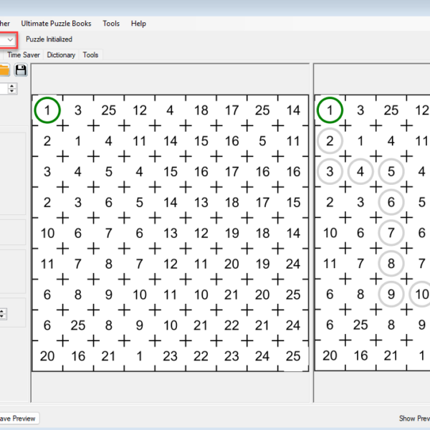Click the lower-left panel spinner control

tap(2, 313)
